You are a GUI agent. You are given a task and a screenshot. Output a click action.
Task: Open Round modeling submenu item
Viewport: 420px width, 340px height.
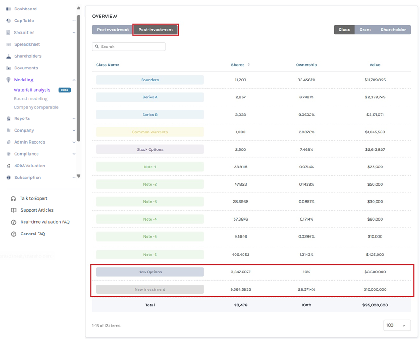point(31,99)
